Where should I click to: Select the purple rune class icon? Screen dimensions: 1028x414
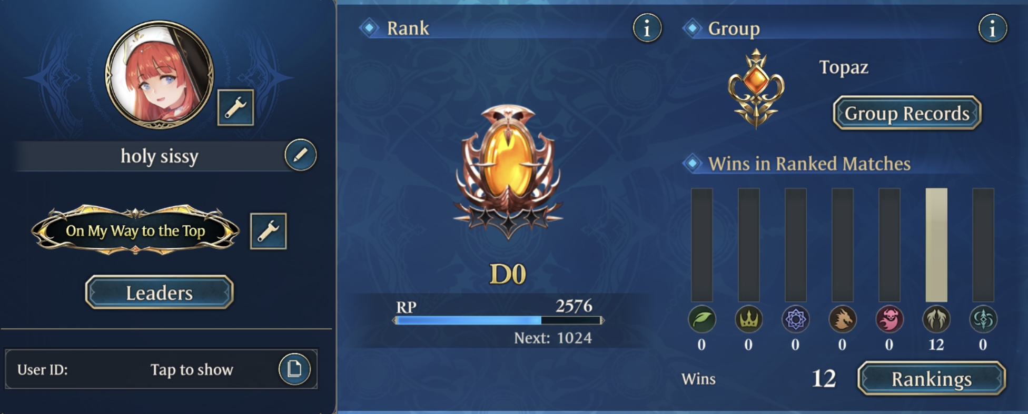[x=795, y=319]
